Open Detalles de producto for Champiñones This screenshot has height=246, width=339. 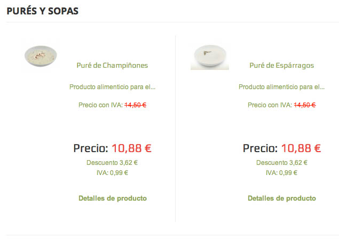(x=113, y=198)
